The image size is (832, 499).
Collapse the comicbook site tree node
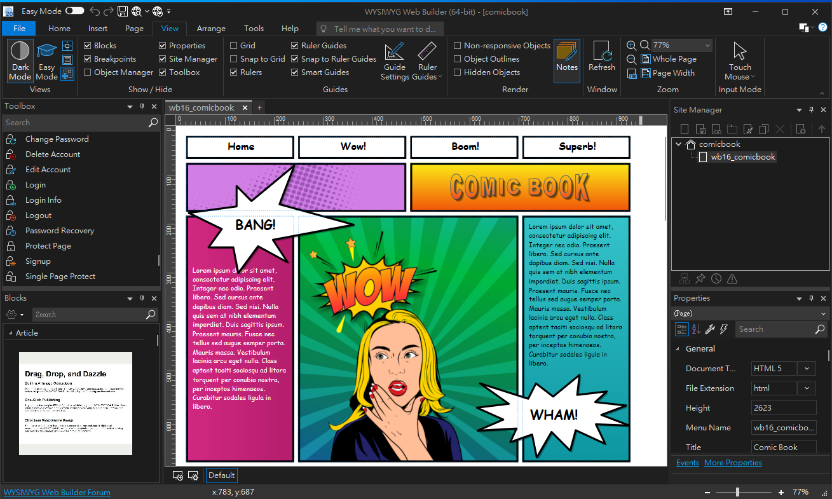pyautogui.click(x=679, y=144)
